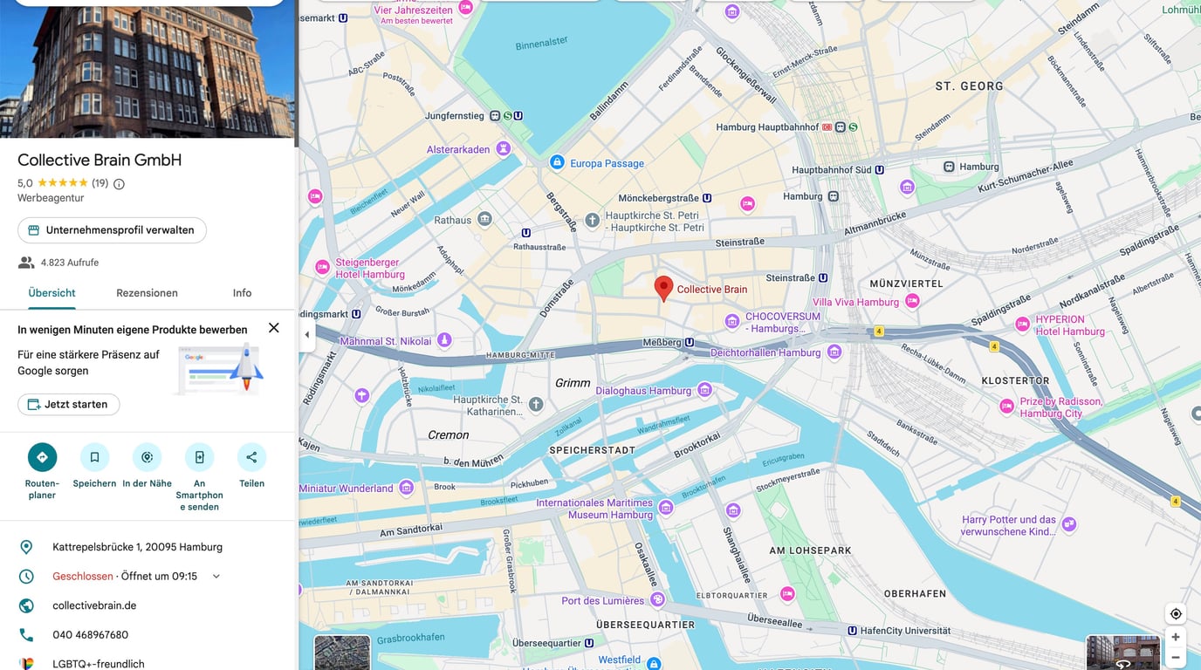The height and width of the screenshot is (670, 1201).
Task: Click the Prizeotel by Radisson marker
Action: coord(1006,407)
